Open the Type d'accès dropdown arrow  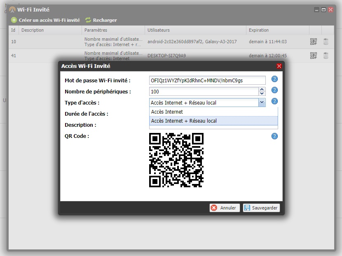[261, 102]
